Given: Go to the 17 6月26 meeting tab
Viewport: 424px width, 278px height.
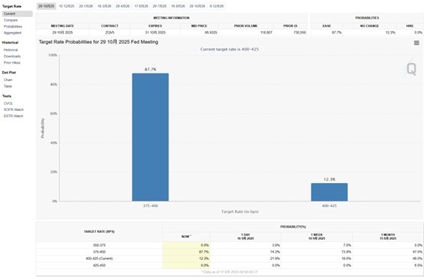Looking at the screenshot, I should [x=141, y=6].
